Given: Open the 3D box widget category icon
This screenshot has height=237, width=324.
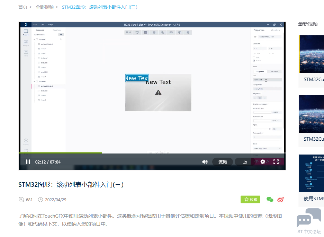Looking at the screenshot, I should [180, 32].
